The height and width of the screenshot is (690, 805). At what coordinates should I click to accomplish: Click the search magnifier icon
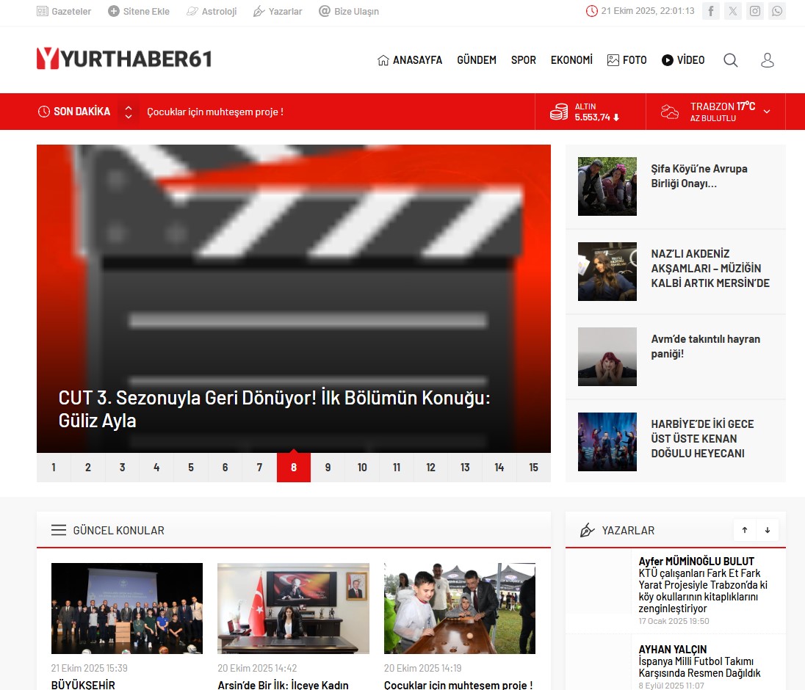(730, 60)
